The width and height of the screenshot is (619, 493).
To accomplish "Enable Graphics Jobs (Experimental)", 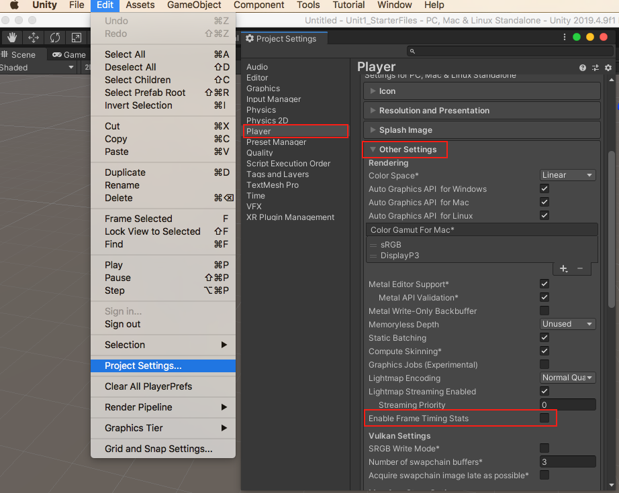I will point(544,364).
